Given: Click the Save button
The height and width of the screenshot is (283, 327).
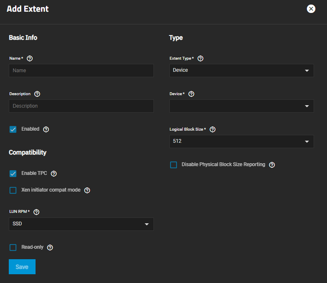Looking at the screenshot, I should point(22,267).
